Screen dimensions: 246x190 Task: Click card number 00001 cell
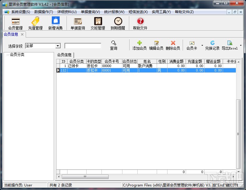pos(112,70)
